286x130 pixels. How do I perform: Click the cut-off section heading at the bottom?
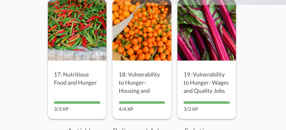tap(138, 129)
